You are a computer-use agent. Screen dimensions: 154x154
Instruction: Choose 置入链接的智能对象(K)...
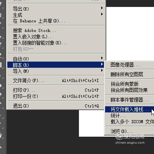(x=56, y=43)
